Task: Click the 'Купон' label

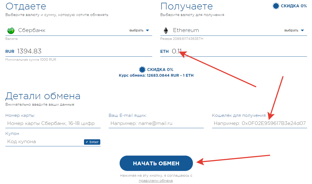Action: (12, 134)
